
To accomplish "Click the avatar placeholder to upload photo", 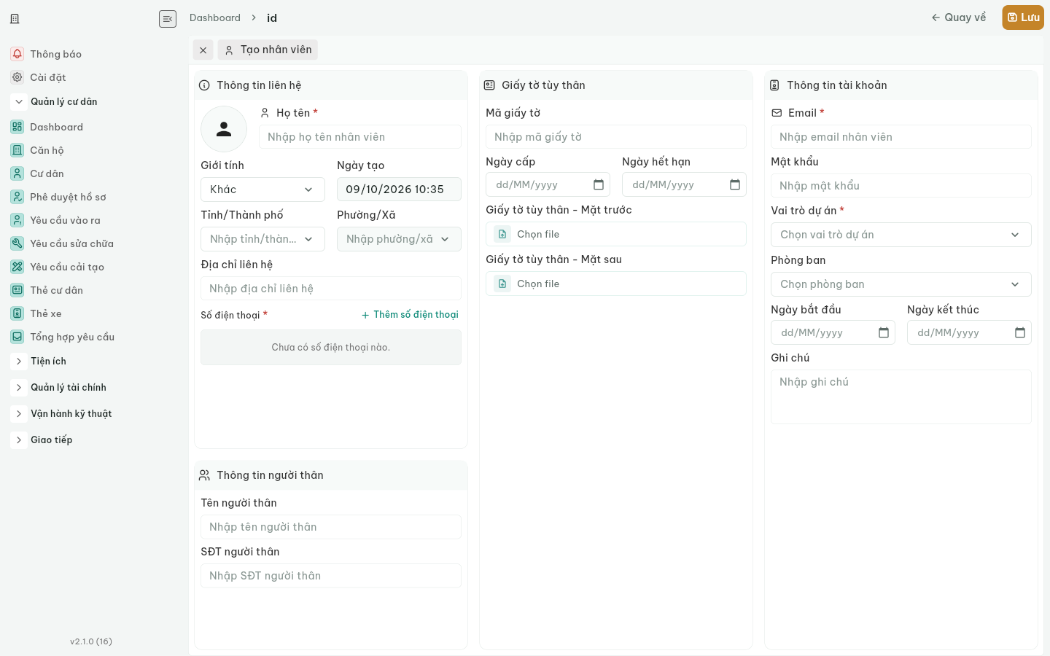I will coord(224,129).
